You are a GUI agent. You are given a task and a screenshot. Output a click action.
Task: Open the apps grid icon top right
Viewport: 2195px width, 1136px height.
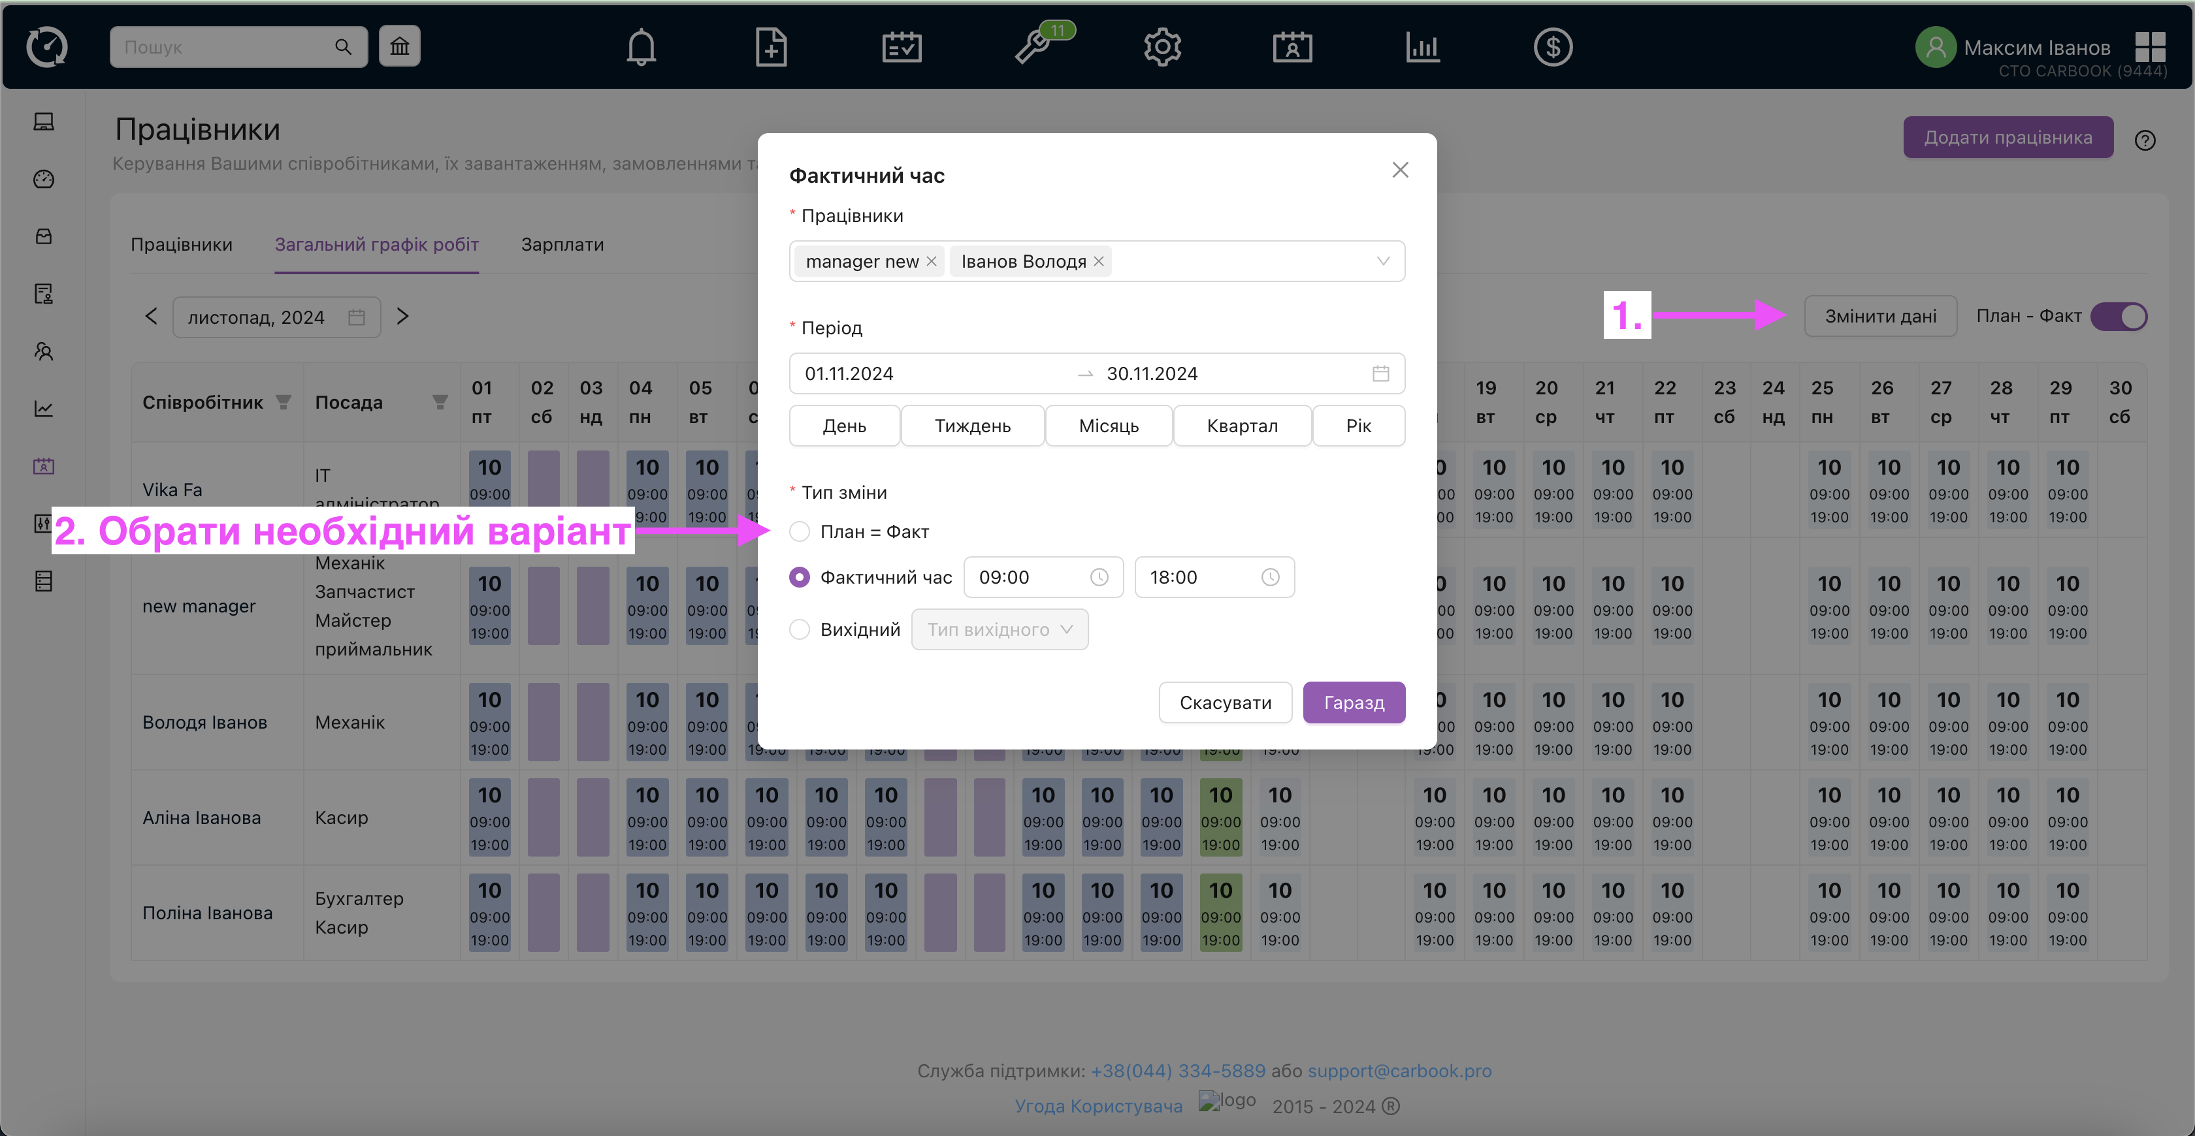point(2150,47)
